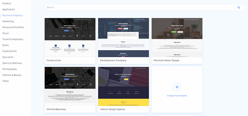
Task: Click the search magnifier icon
Action: point(239,7)
